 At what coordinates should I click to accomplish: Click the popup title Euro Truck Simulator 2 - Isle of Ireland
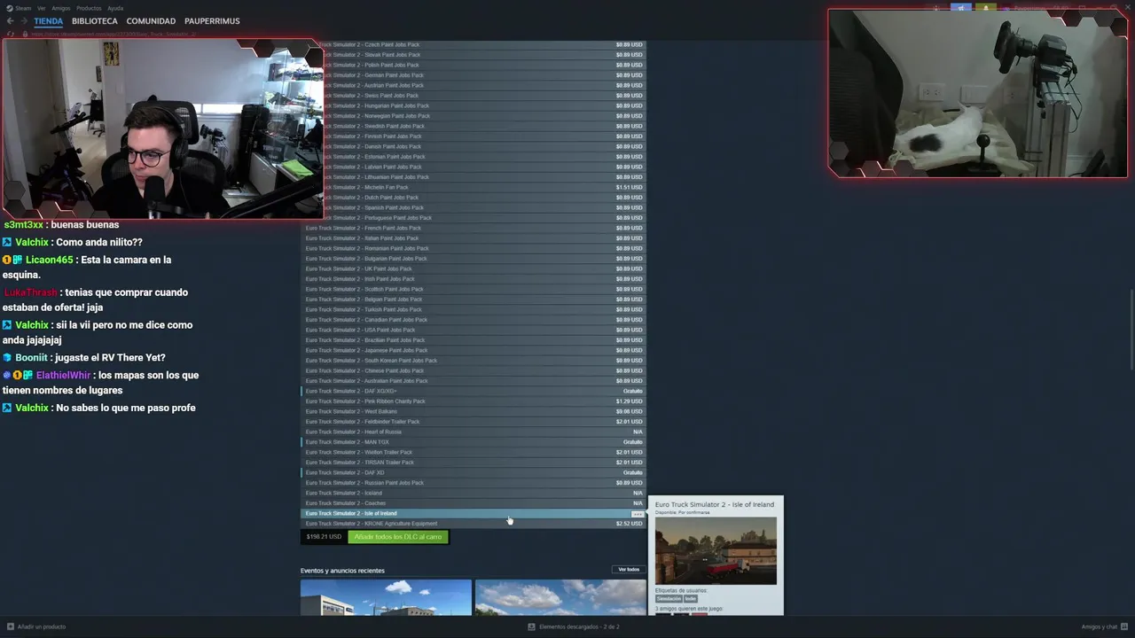tap(715, 504)
